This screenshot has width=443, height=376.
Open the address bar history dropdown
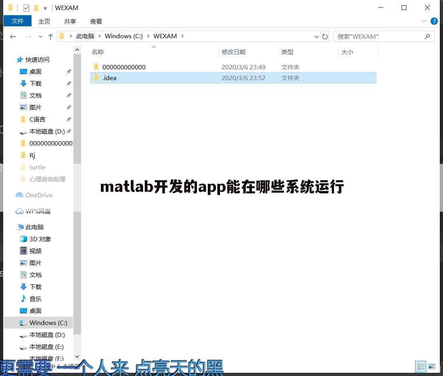tap(317, 37)
